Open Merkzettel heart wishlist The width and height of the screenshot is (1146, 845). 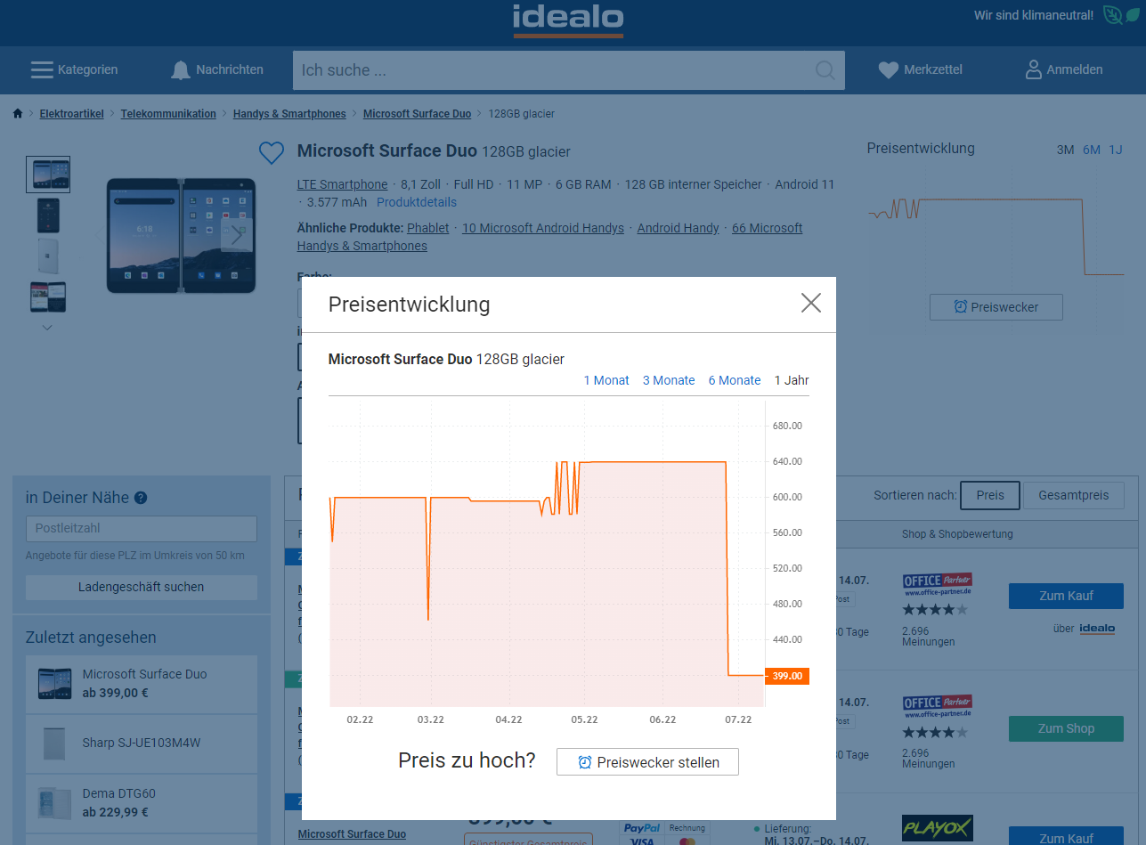pyautogui.click(x=920, y=69)
